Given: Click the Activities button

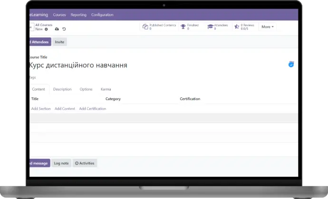Looking at the screenshot, I should [x=85, y=163].
